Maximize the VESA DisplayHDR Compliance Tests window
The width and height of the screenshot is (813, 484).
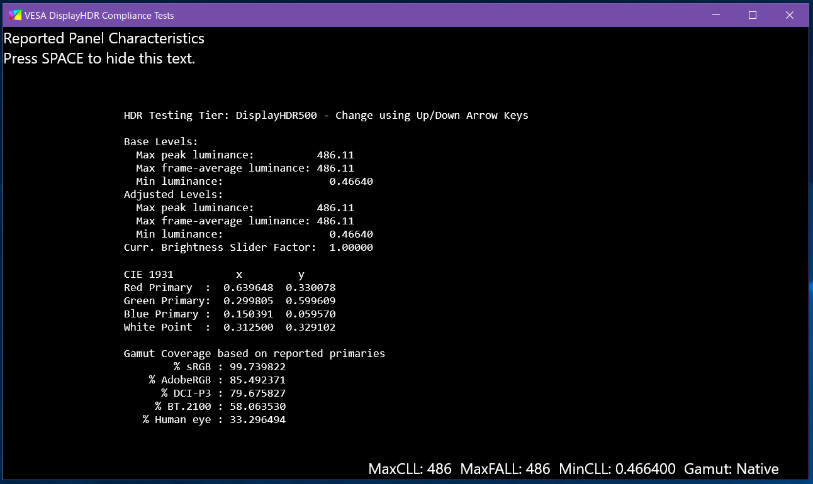tap(753, 15)
